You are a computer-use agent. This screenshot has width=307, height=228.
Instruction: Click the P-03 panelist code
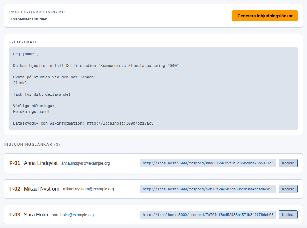(15, 215)
